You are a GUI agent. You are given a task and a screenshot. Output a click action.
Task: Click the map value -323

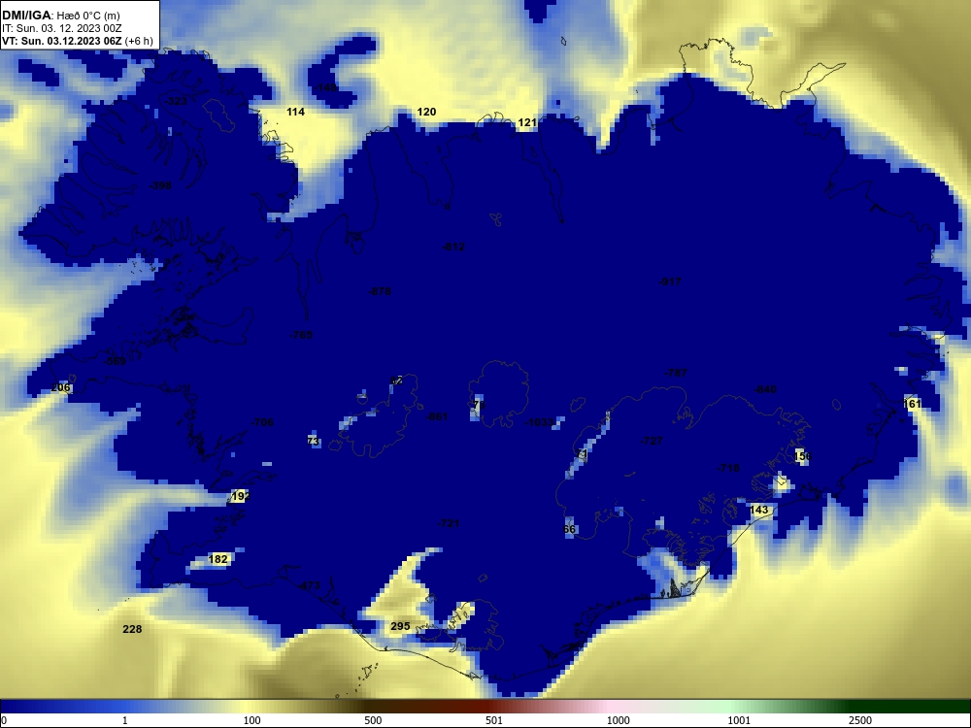click(x=177, y=101)
